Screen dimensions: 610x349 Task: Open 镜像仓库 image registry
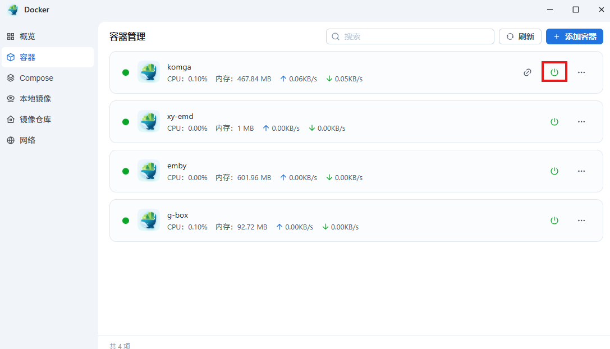(48, 120)
